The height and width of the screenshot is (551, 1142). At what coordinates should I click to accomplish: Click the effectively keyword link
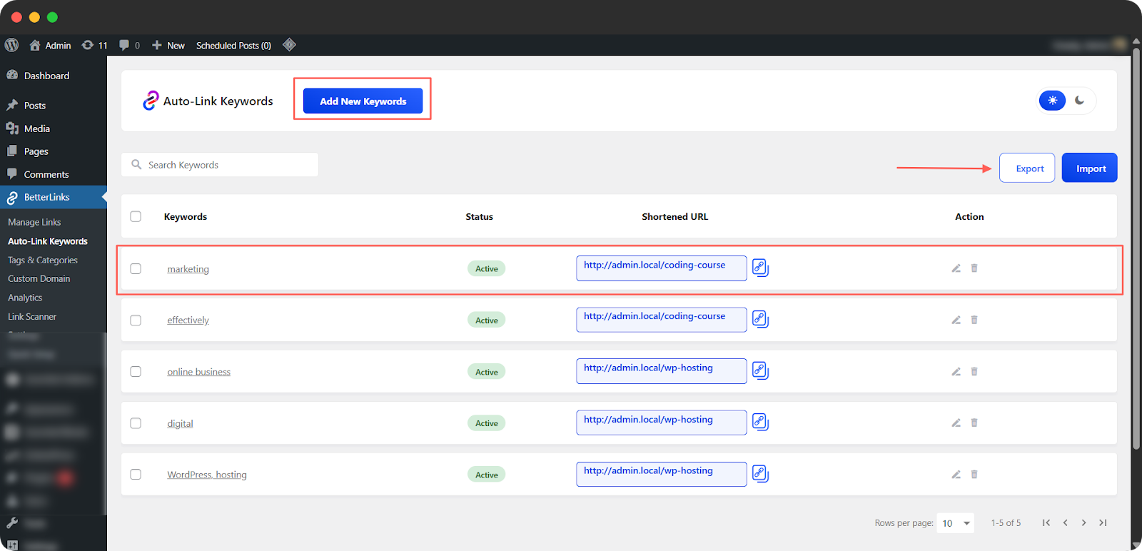click(x=188, y=320)
